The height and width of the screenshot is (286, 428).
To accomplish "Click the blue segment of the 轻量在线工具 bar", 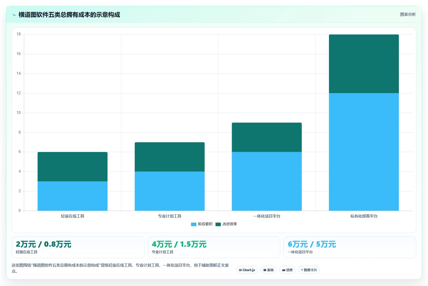I will [x=72, y=196].
